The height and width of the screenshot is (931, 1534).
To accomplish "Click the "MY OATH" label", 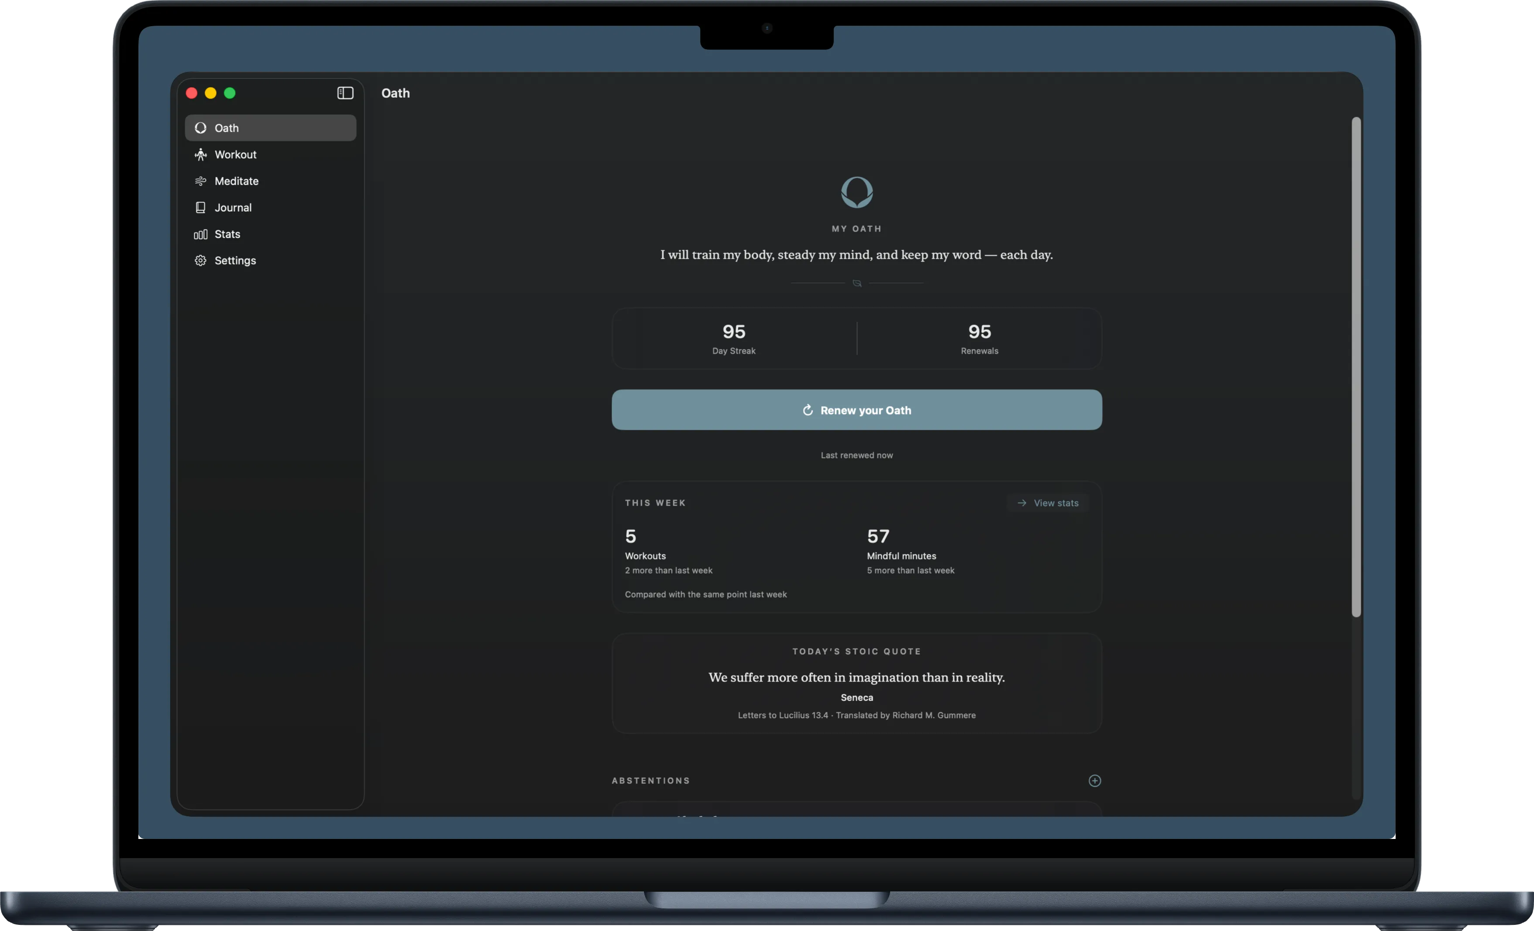I will tap(856, 229).
